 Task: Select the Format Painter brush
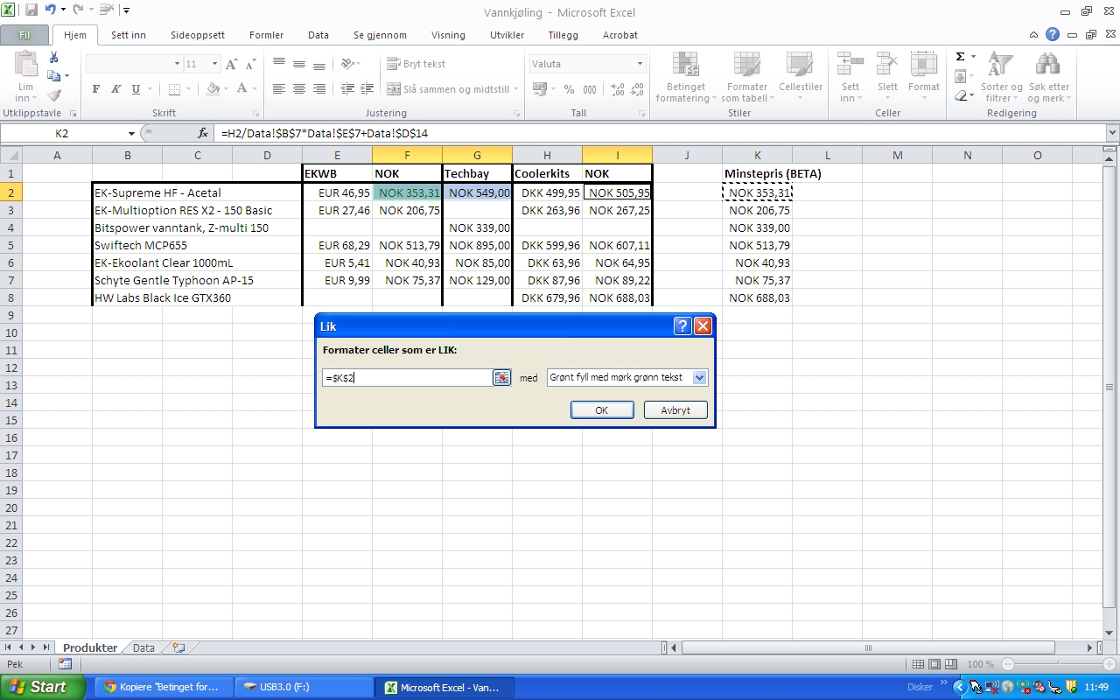coord(54,94)
